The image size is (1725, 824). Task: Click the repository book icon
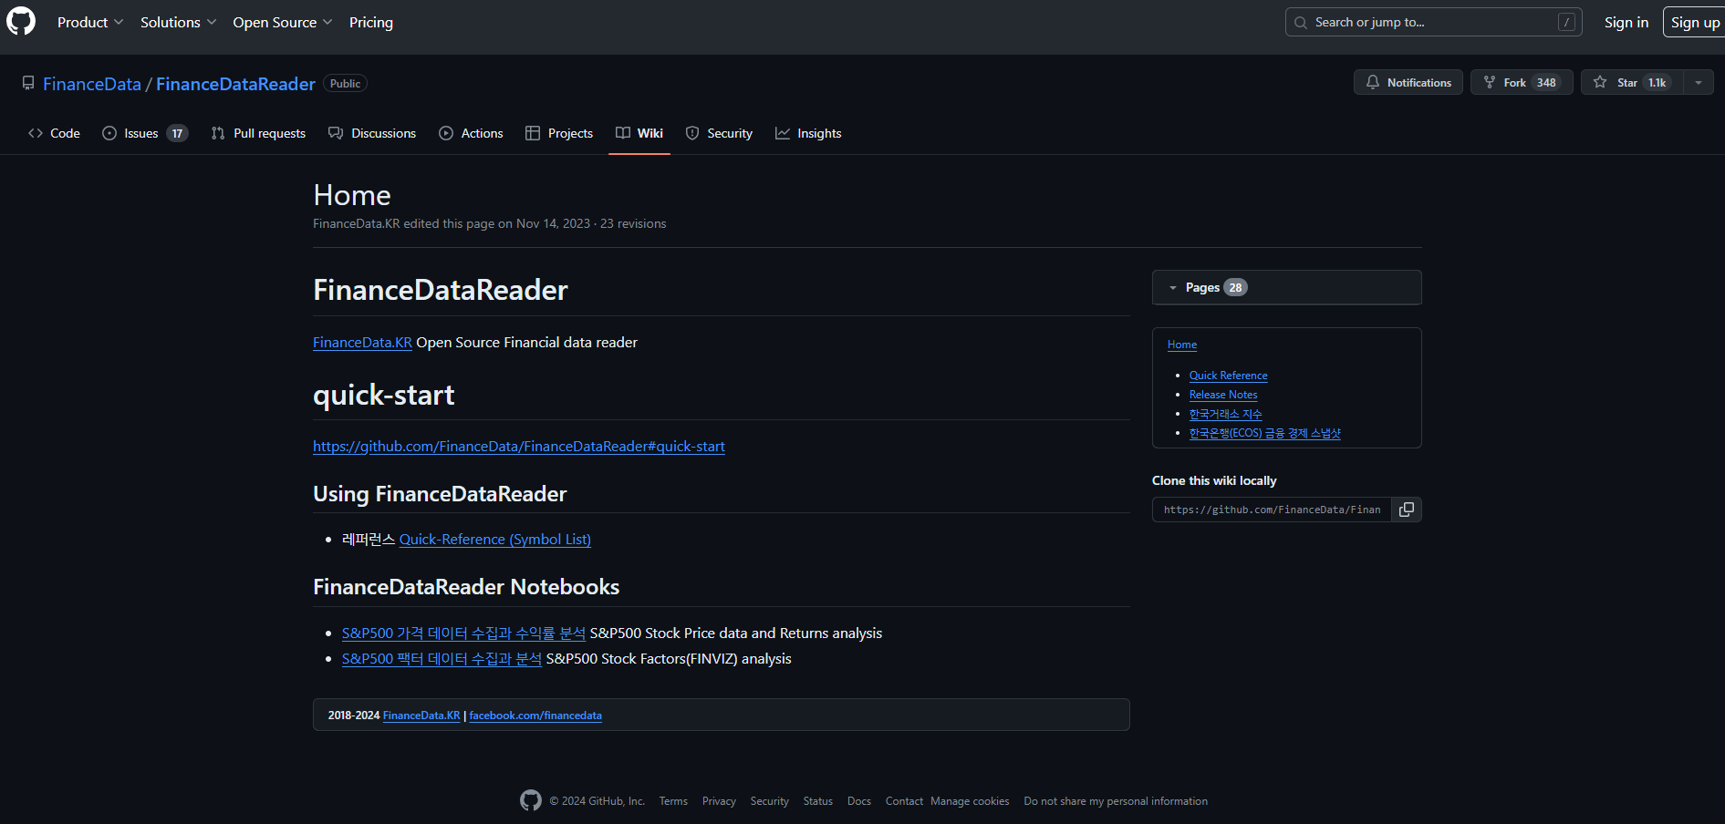pos(28,84)
